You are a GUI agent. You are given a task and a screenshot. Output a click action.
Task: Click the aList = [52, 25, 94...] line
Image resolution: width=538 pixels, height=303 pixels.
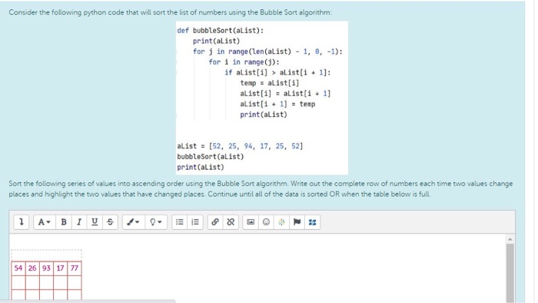[x=240, y=146]
